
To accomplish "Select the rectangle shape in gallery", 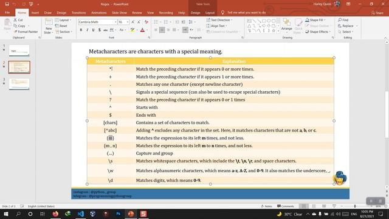I will click(x=264, y=21).
